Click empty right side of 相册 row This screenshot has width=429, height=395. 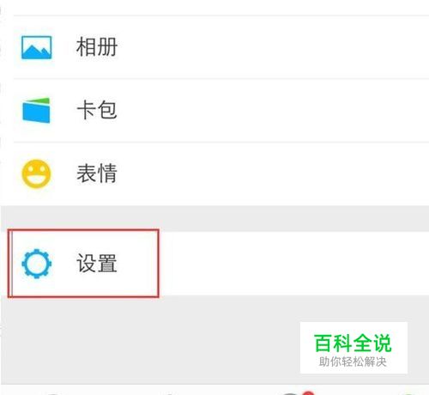point(272,47)
